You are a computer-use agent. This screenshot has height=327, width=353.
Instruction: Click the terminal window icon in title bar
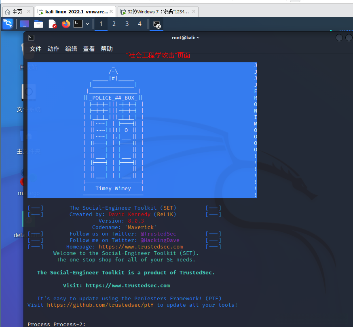point(31,38)
